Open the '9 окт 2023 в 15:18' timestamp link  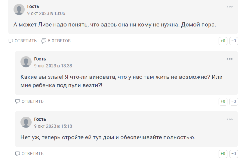[53, 126]
